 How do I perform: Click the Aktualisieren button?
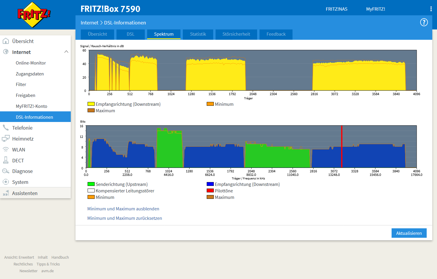pos(409,233)
